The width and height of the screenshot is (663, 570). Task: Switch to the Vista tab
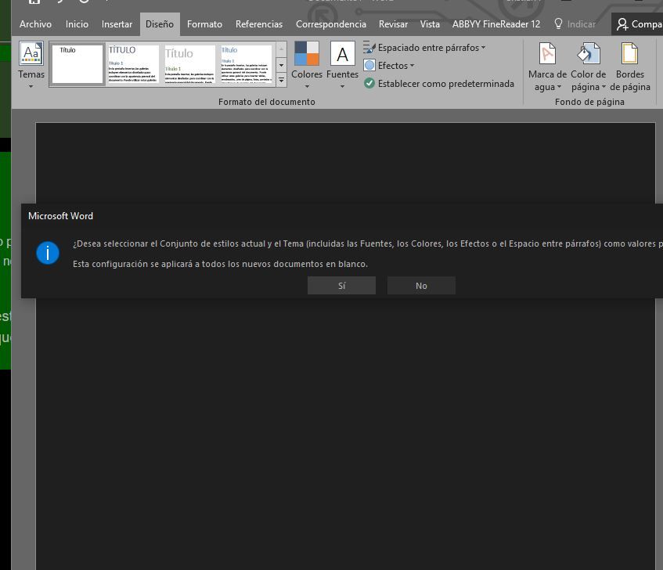[430, 24]
